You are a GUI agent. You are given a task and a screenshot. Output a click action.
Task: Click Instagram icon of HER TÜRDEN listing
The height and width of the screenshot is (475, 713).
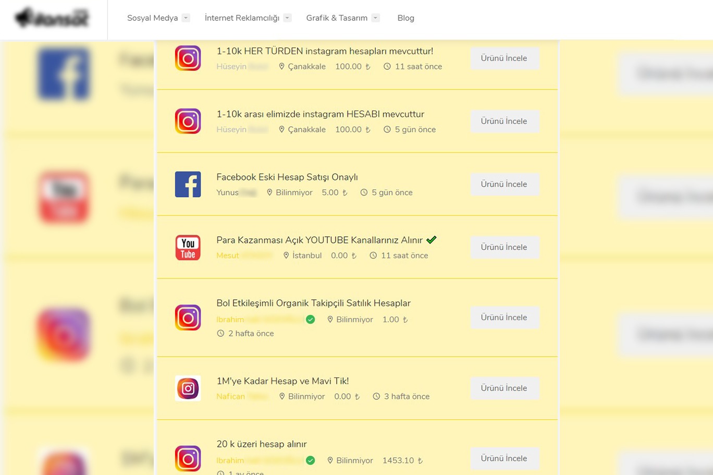[188, 58]
